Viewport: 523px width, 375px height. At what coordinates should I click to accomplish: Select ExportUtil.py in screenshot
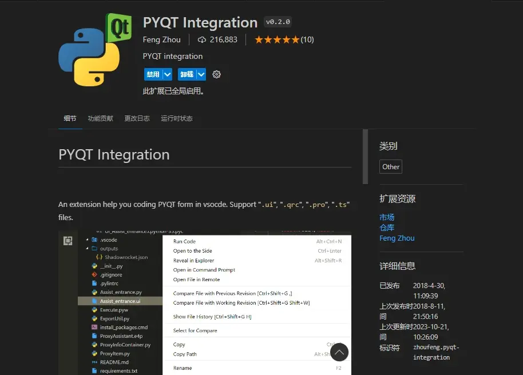[114, 318]
